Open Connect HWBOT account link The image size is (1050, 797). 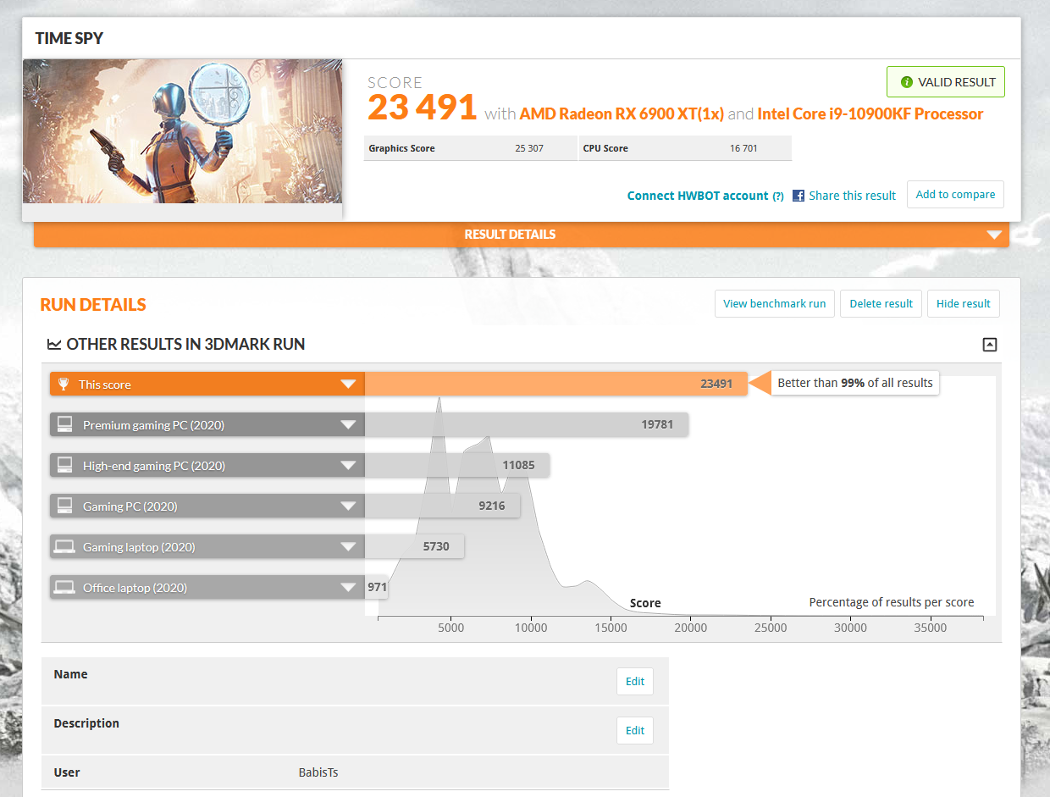click(698, 196)
